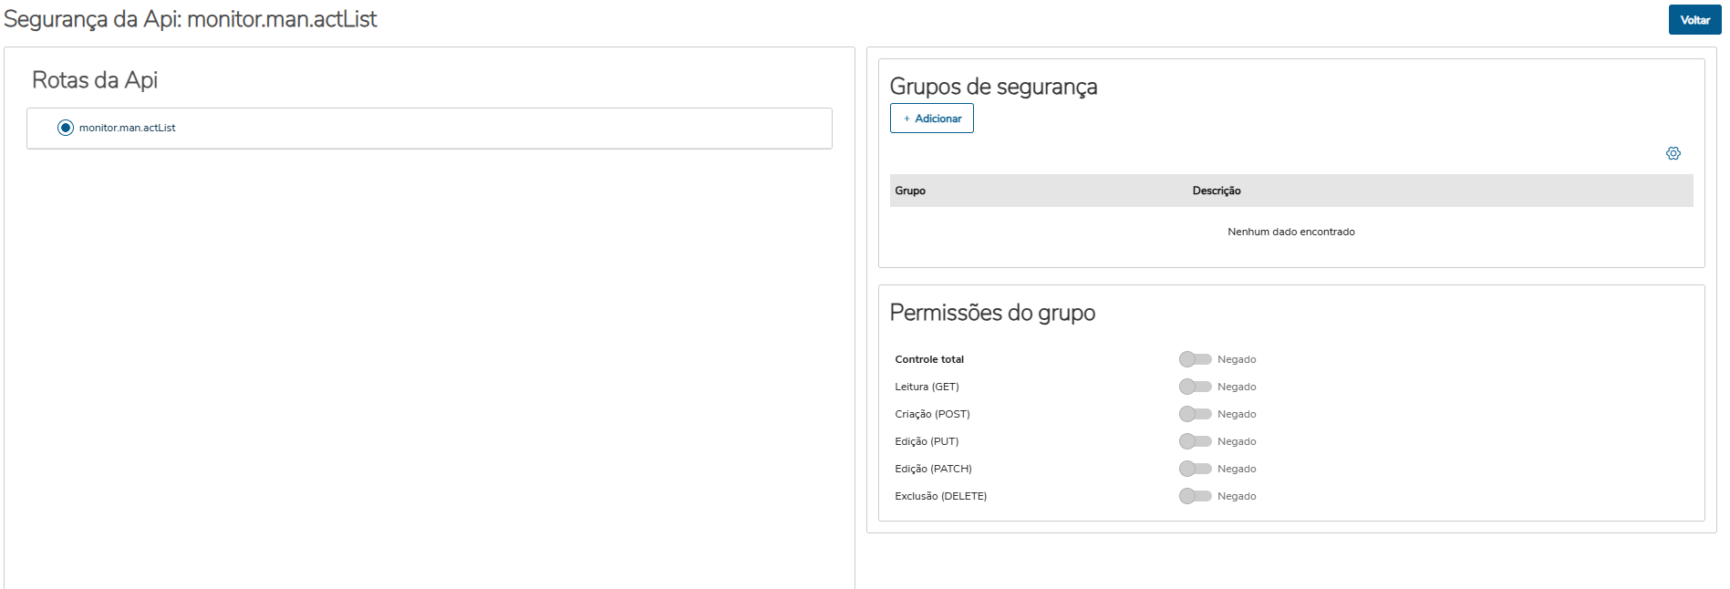Image resolution: width=1730 pixels, height=589 pixels.
Task: Sort by the Descrição column header
Action: pyautogui.click(x=1217, y=191)
